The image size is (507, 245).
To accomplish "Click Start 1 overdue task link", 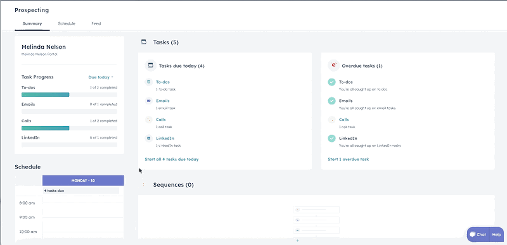I will pos(348,159).
